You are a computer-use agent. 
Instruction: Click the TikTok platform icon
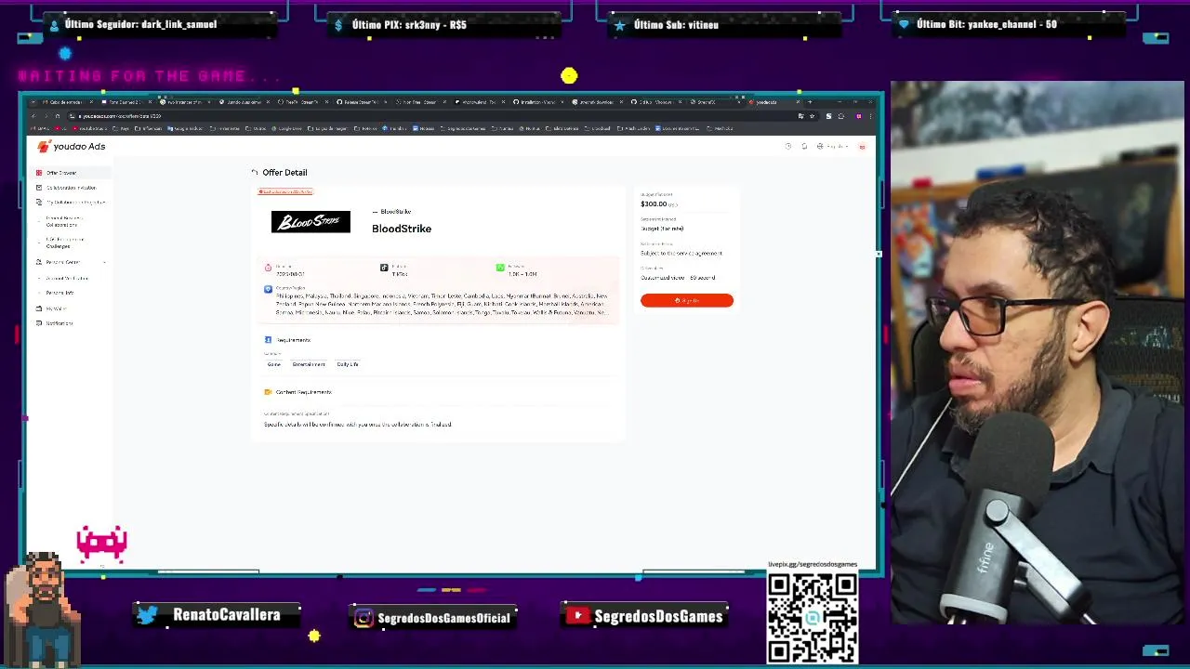[x=384, y=268]
